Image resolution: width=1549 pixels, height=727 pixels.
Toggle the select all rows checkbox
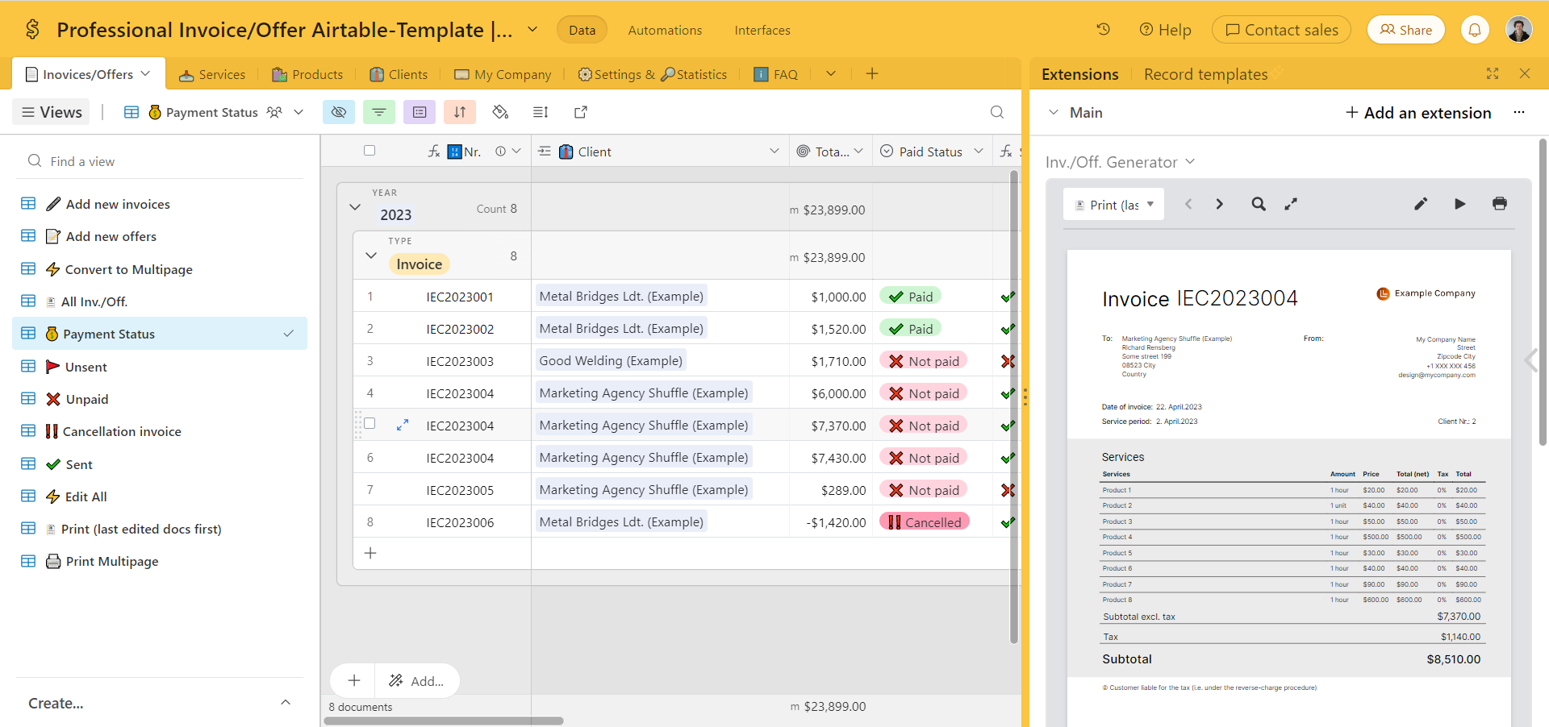370,151
